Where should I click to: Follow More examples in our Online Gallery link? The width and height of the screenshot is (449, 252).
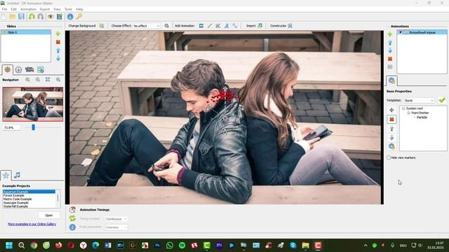[32, 224]
